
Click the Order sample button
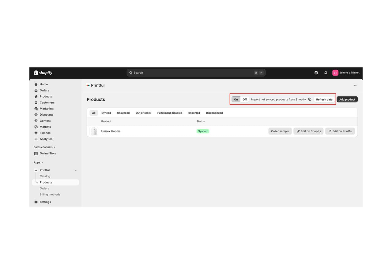click(280, 131)
